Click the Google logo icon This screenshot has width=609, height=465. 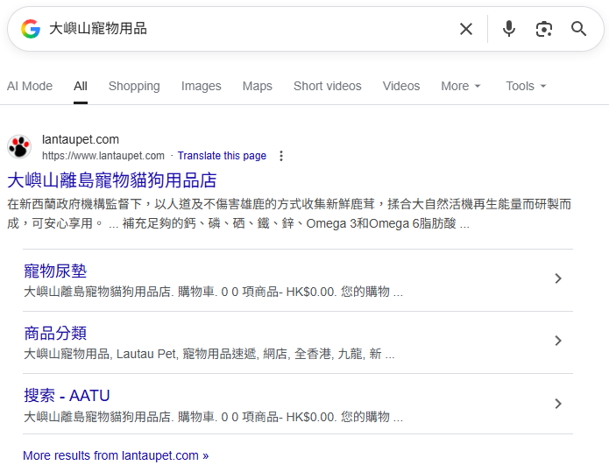click(x=31, y=29)
